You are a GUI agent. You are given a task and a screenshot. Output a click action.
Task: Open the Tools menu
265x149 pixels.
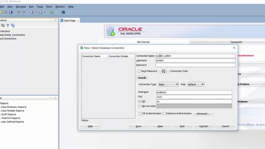click(49, 7)
